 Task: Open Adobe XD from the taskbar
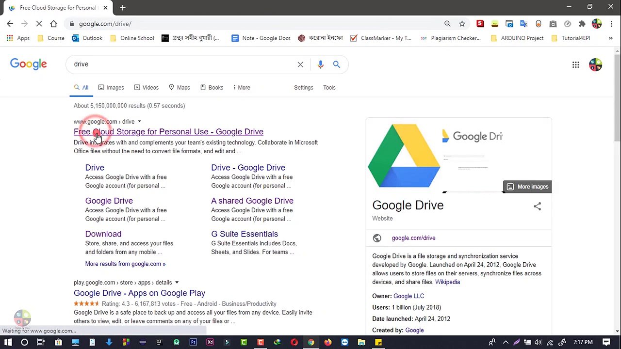(x=210, y=342)
